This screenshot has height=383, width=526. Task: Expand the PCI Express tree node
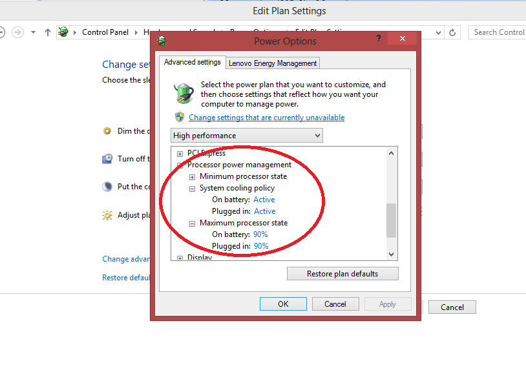180,154
